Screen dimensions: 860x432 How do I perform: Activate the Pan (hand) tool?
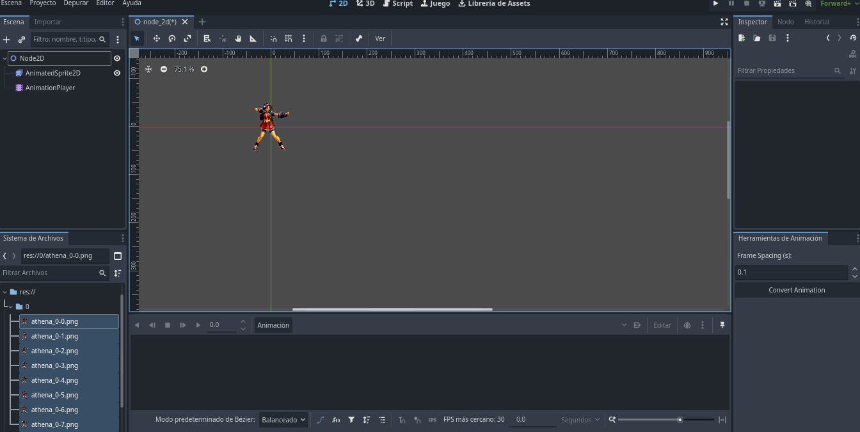tap(238, 38)
